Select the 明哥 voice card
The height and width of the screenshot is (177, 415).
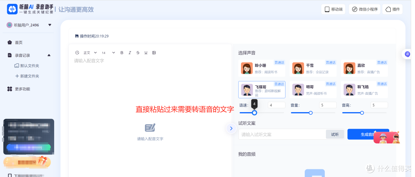(x=313, y=90)
